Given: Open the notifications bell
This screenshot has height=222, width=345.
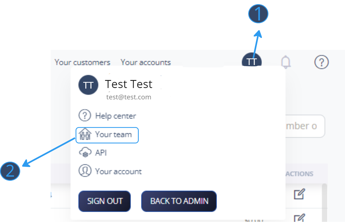Looking at the screenshot, I should point(286,62).
